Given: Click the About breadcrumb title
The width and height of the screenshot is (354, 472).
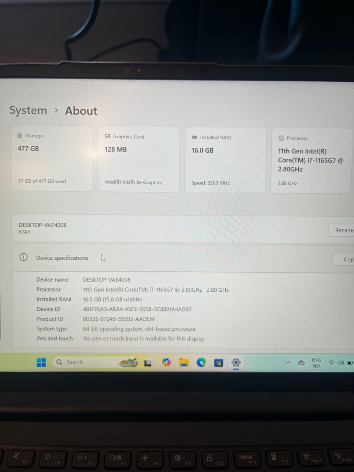Looking at the screenshot, I should tap(81, 111).
